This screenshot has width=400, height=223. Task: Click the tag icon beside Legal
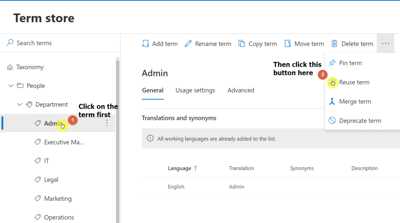click(x=37, y=180)
